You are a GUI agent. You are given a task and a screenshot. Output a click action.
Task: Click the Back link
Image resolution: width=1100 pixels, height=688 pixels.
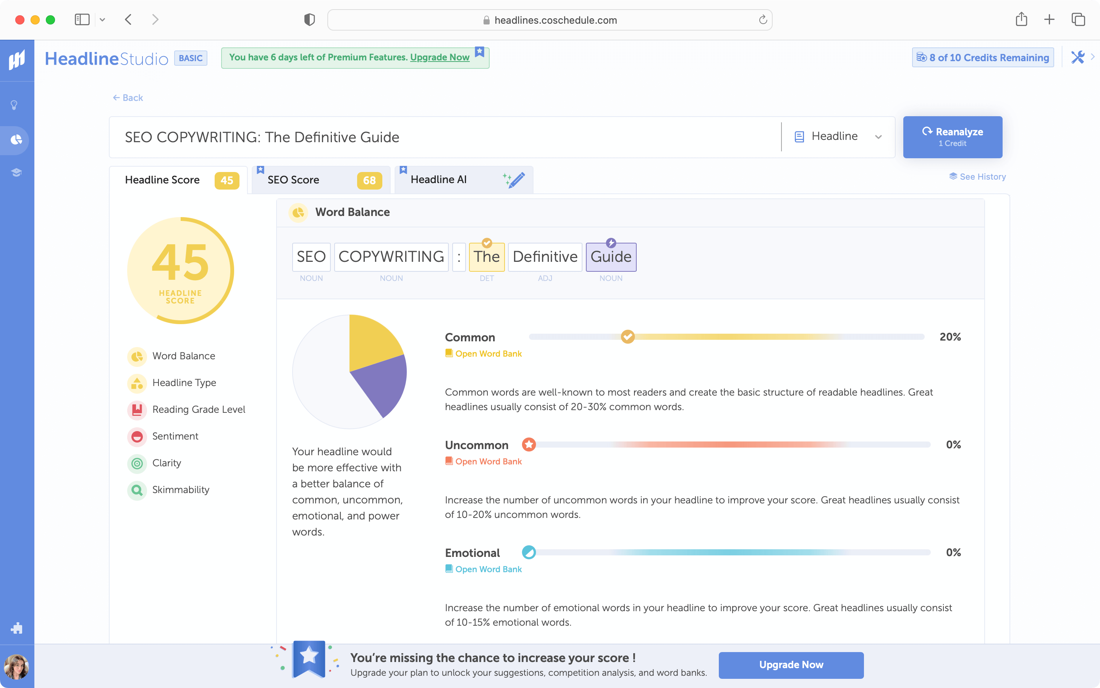[128, 98]
